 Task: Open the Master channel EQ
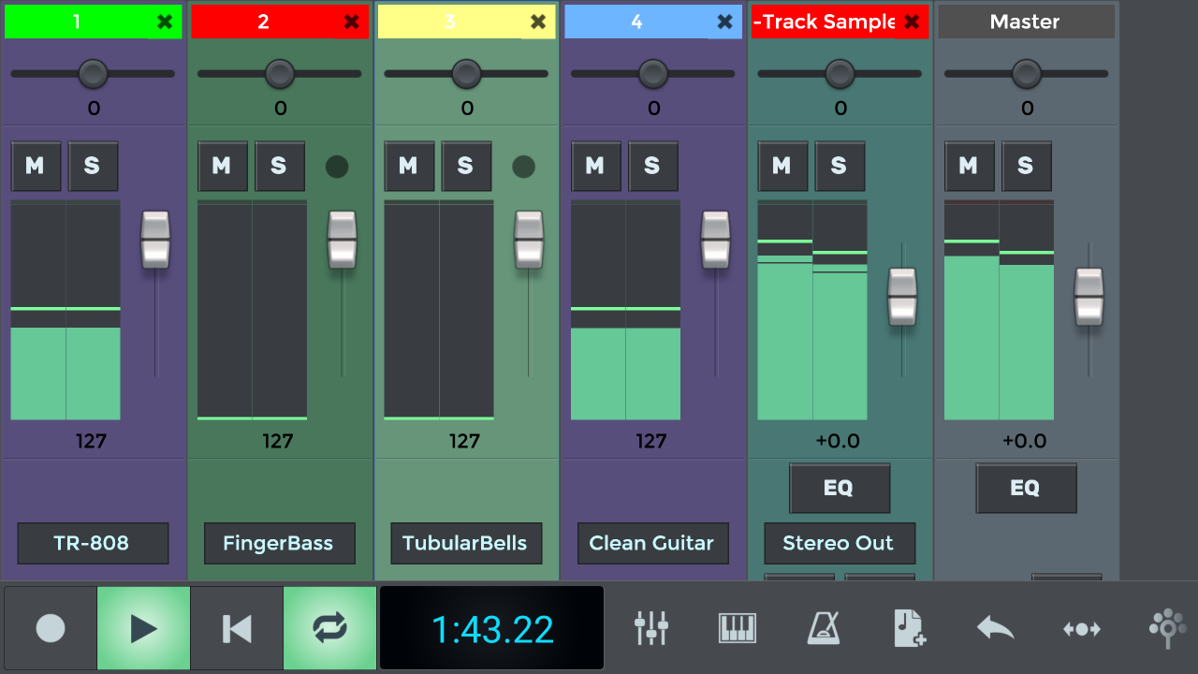(1026, 488)
